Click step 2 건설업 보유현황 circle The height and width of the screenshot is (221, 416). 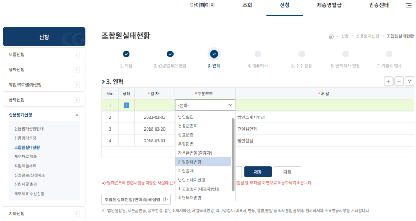[170, 54]
